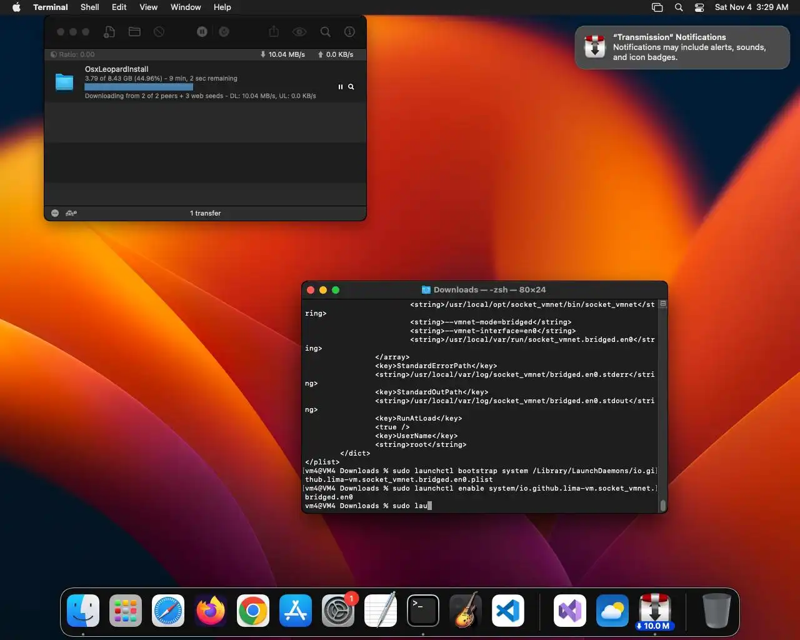Screen dimensions: 800x640
Task: Open Visual Studio Code from the Dock
Action: 508,611
